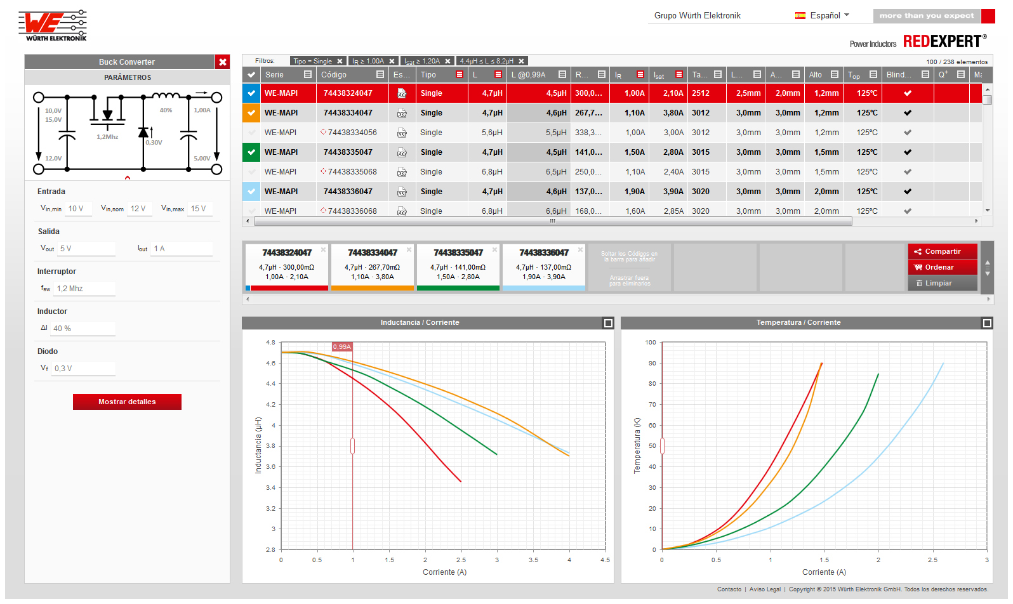Viewport: 1013px width, 604px height.
Task: Open the Español language dropdown
Action: [x=823, y=15]
